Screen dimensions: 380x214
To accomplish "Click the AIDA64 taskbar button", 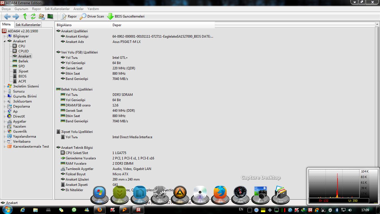I will point(138,210).
